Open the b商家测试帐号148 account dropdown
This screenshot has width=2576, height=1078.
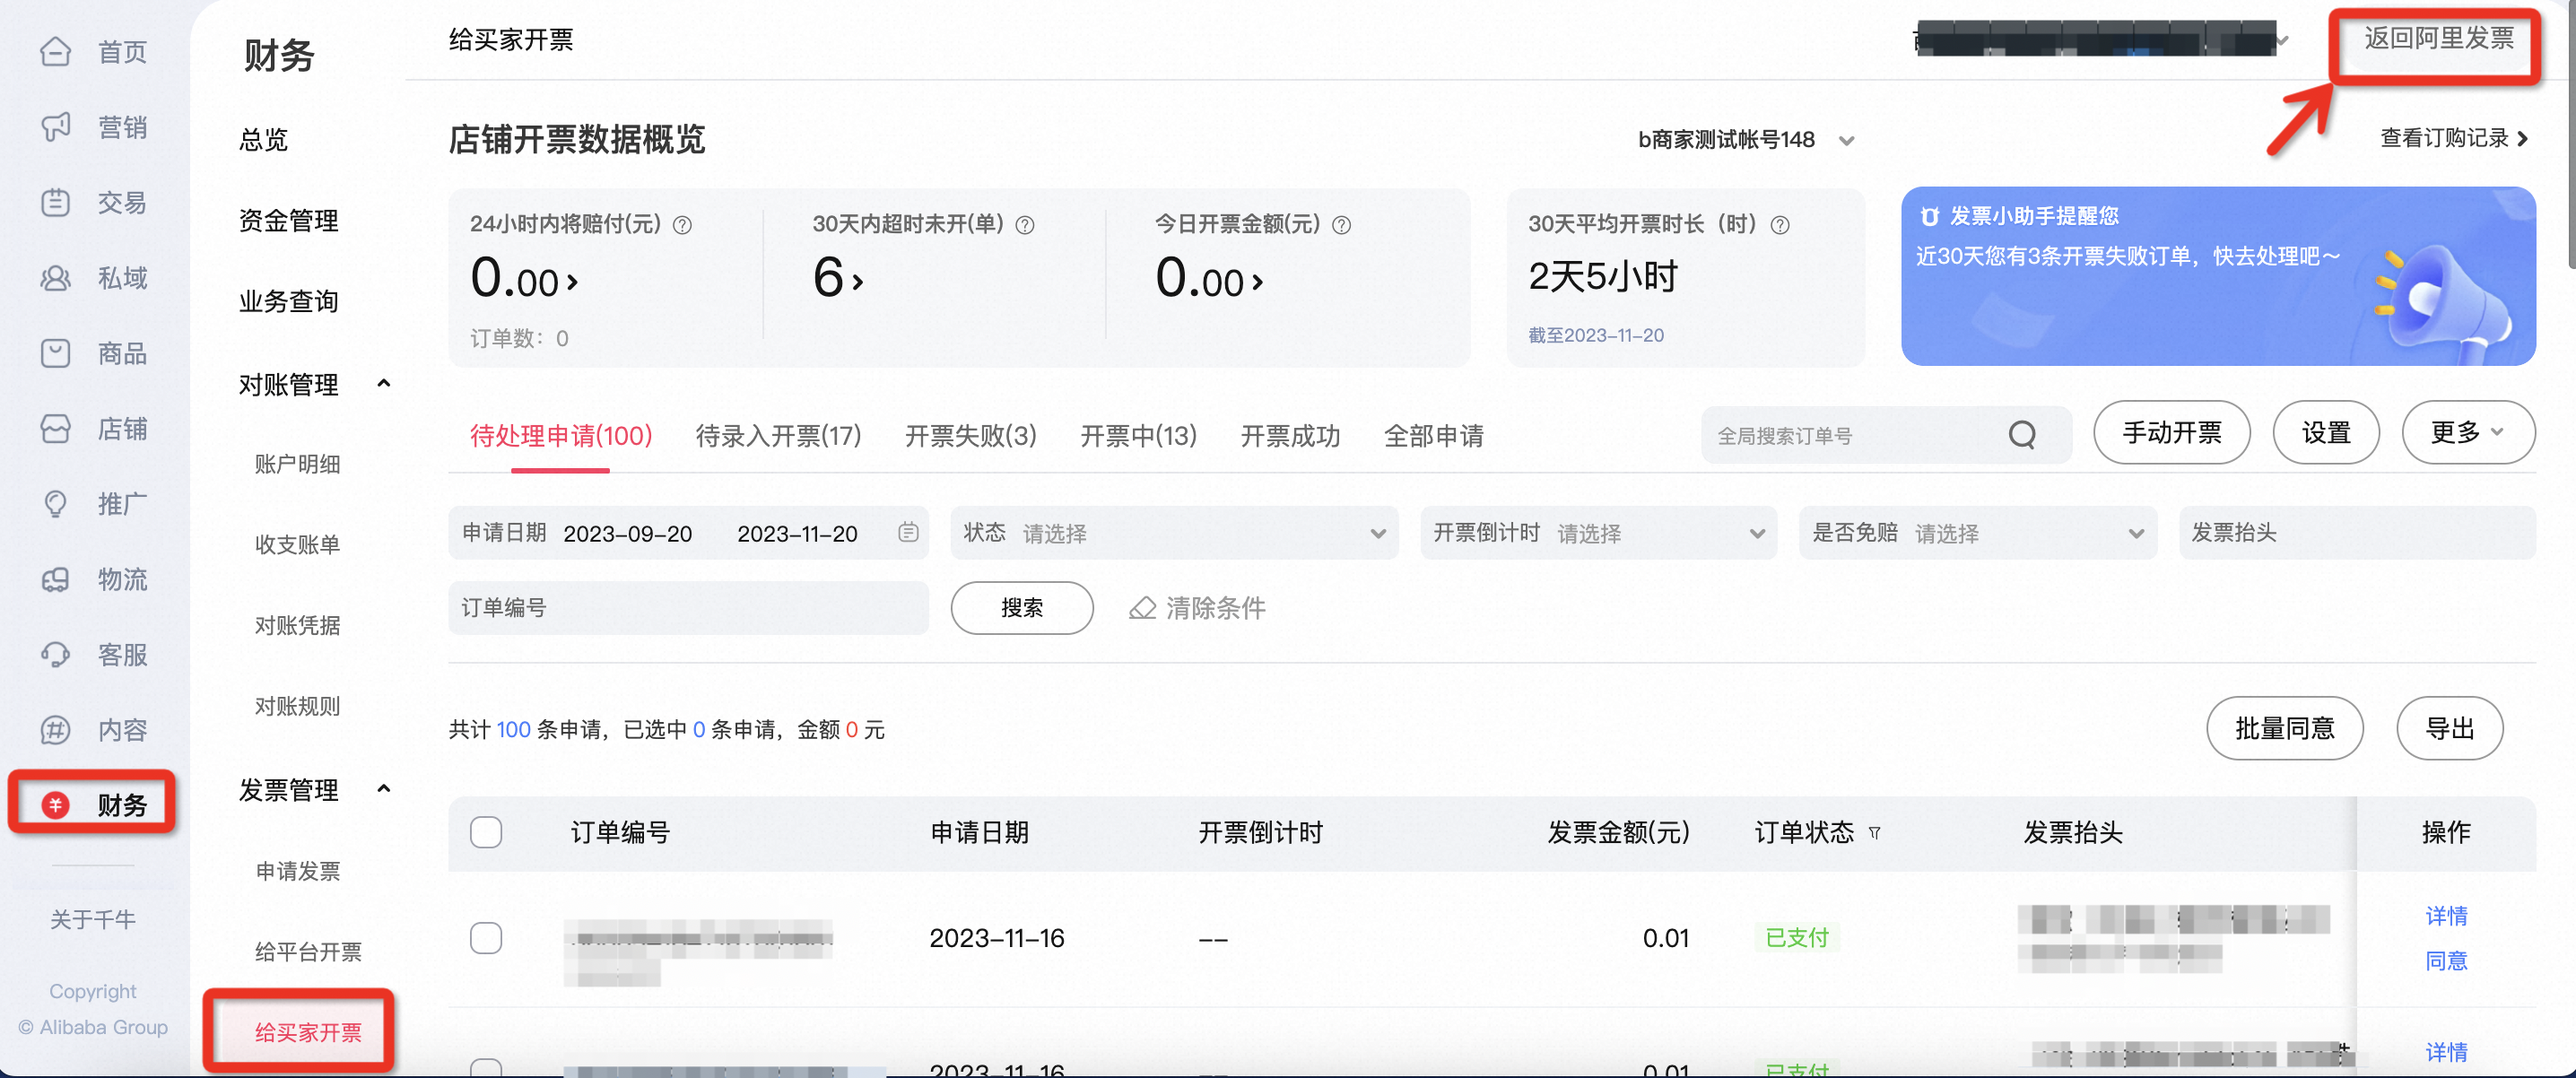click(x=1746, y=140)
